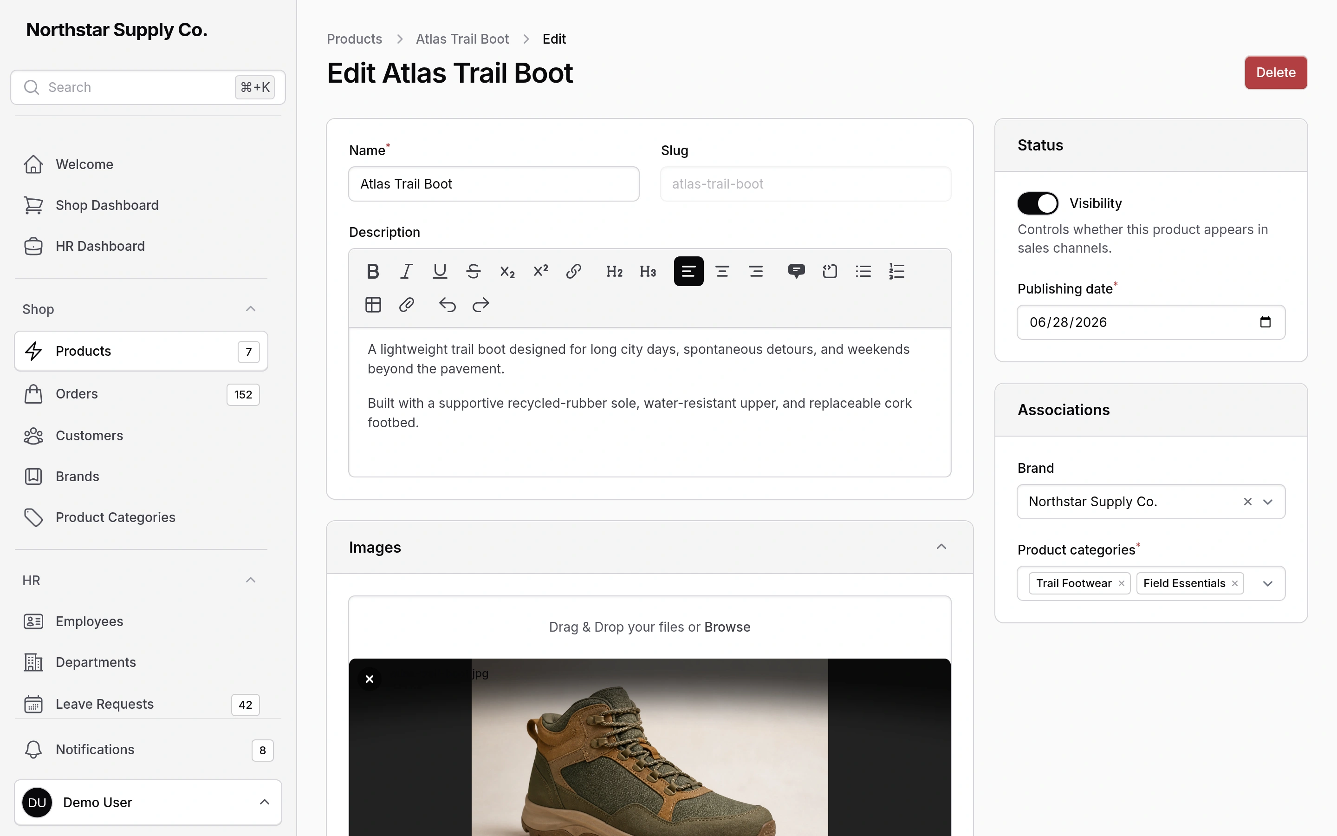Center align the description text

722,271
